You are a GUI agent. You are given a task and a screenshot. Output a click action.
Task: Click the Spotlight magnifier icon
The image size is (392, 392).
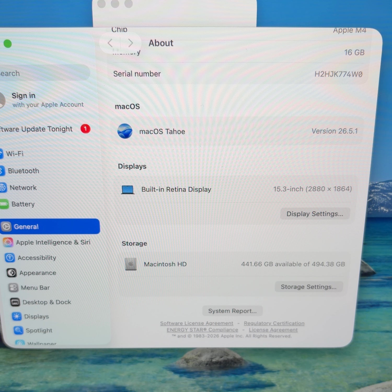pos(18,330)
